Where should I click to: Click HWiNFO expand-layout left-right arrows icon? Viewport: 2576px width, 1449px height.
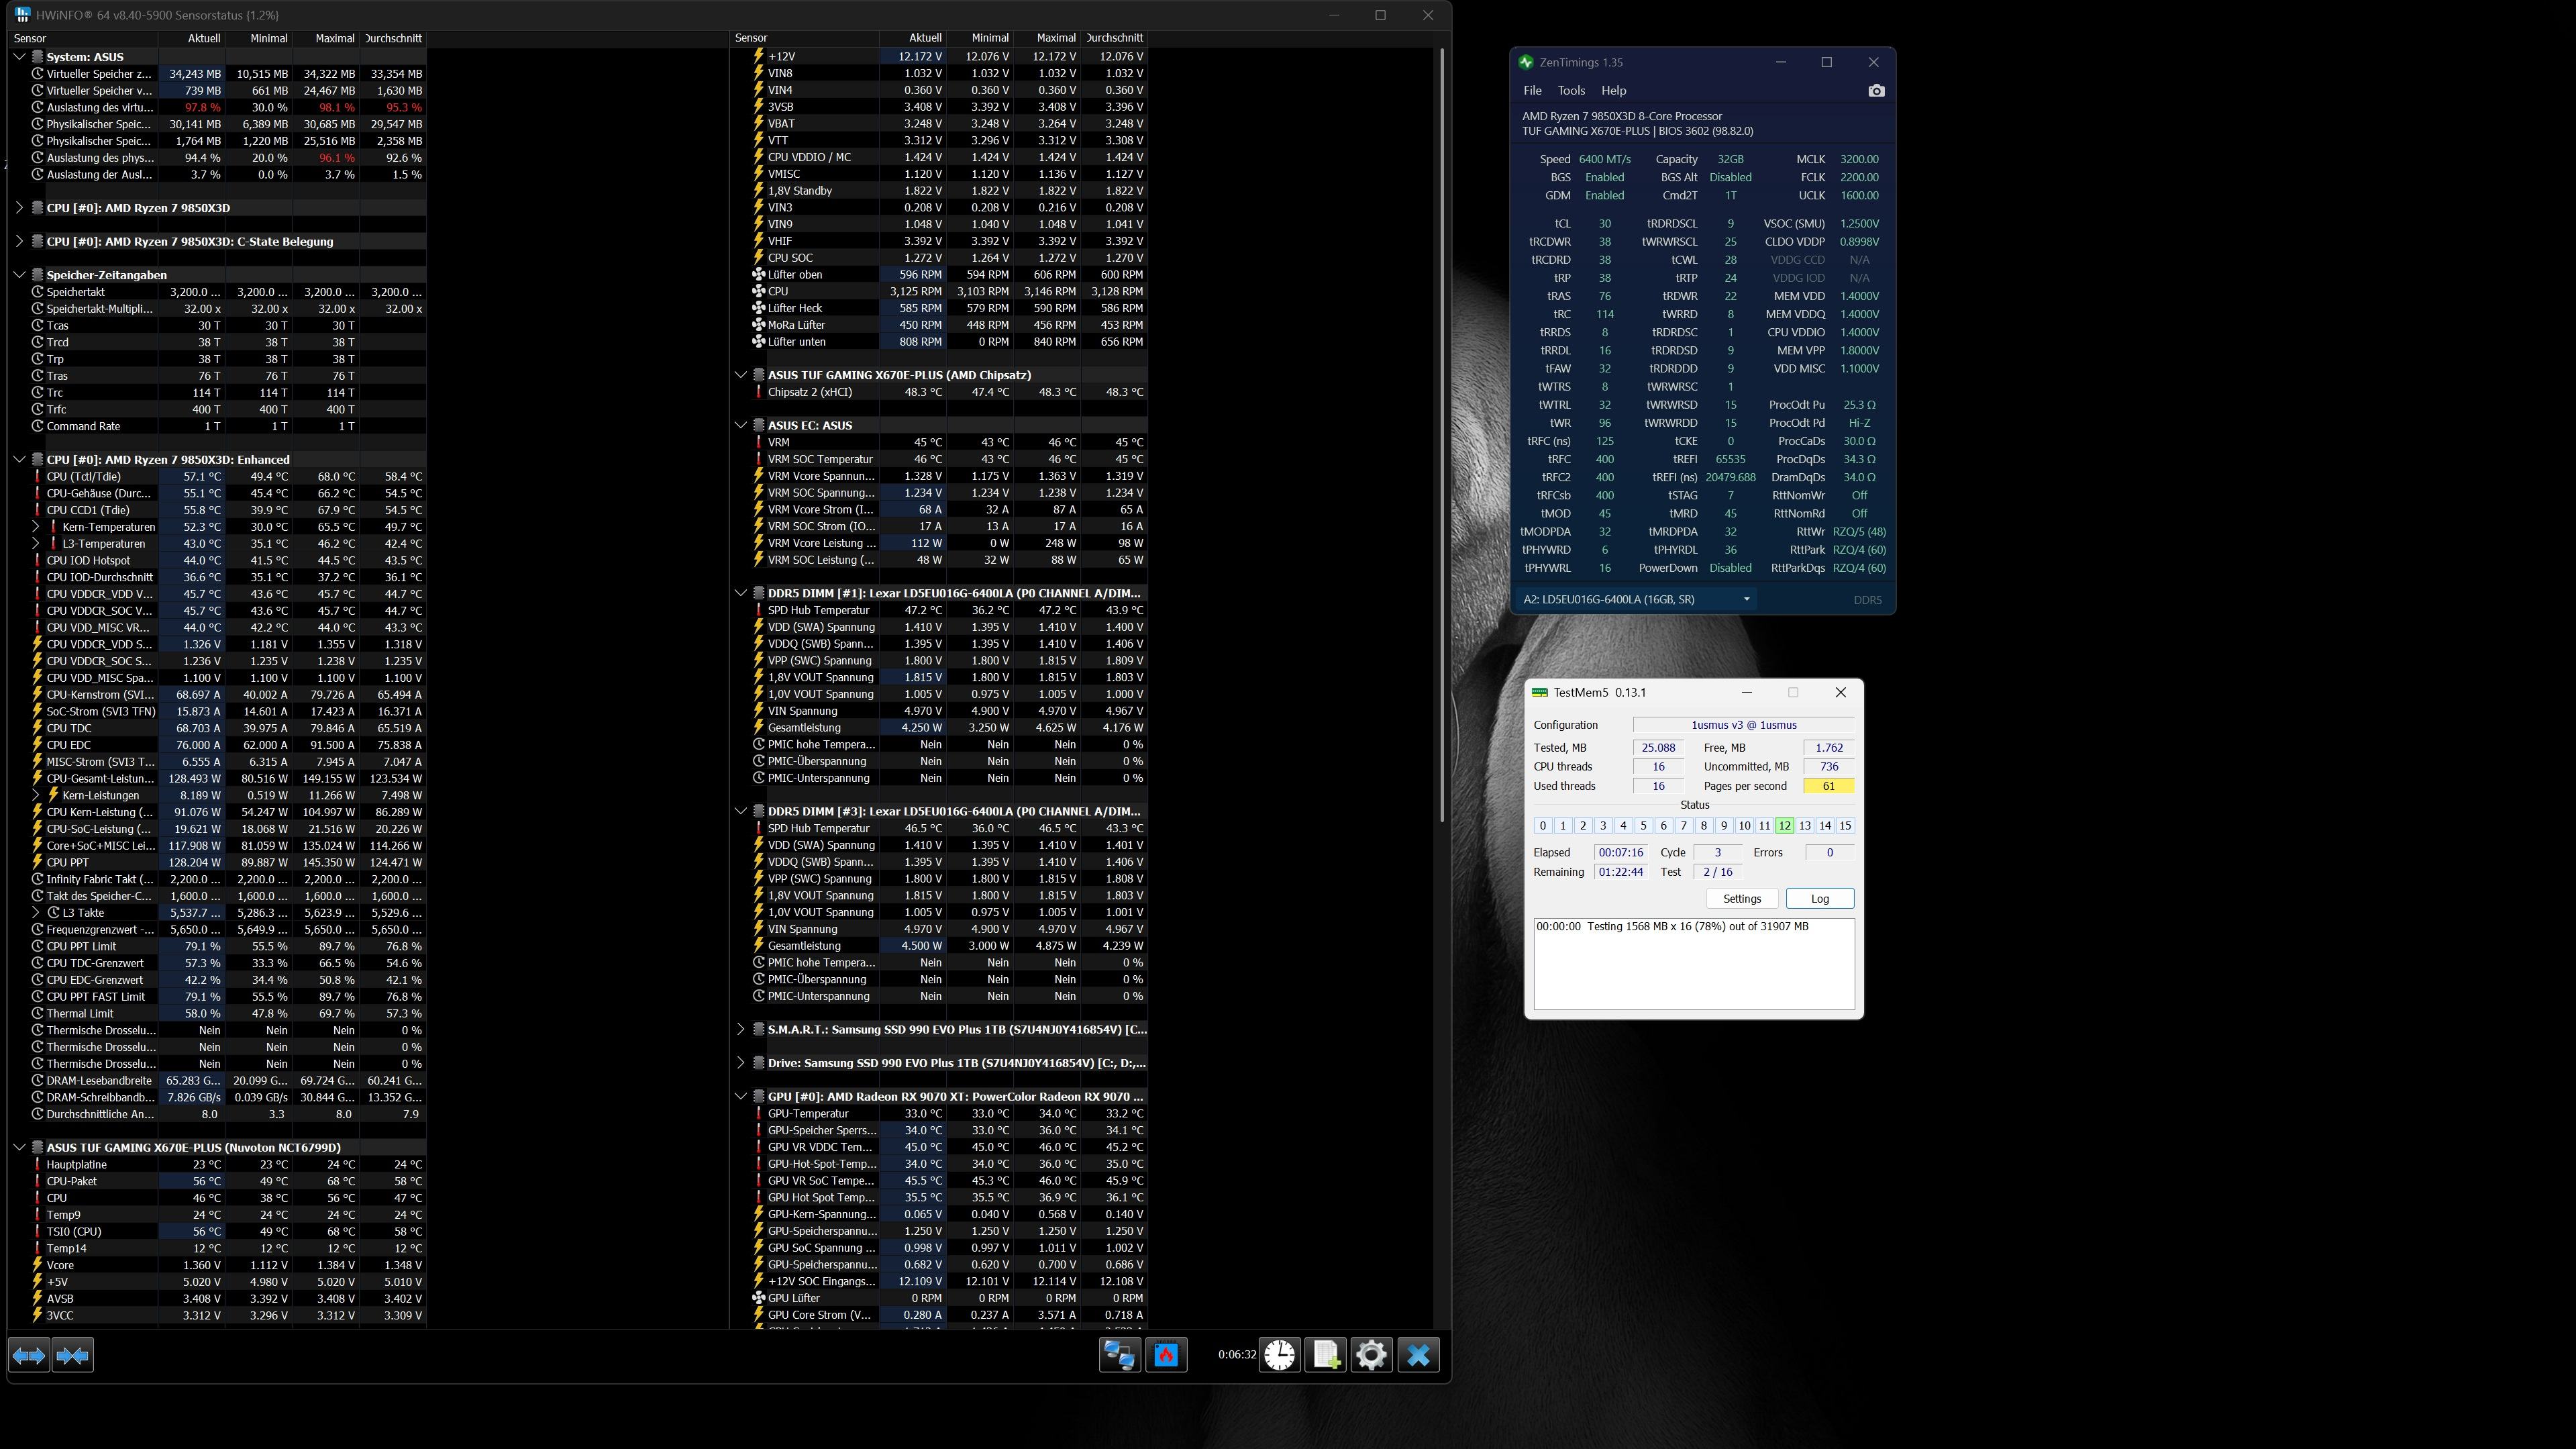click(x=28, y=1355)
